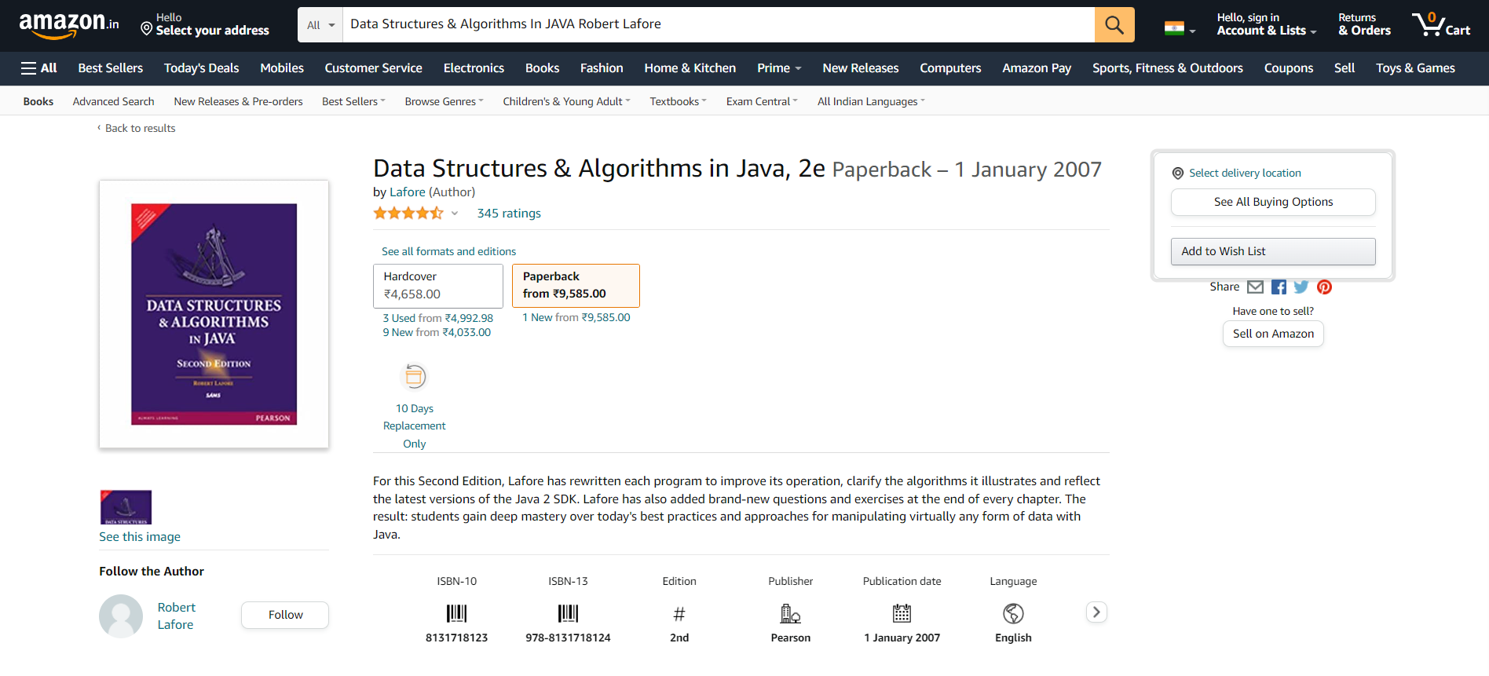Click into the search text field

[x=719, y=24]
